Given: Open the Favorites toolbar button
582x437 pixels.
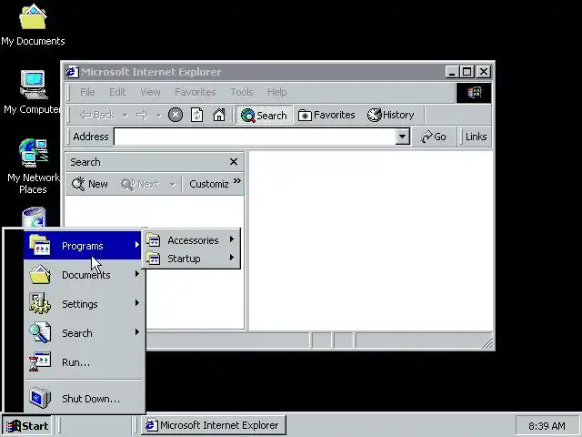Looking at the screenshot, I should coord(326,116).
